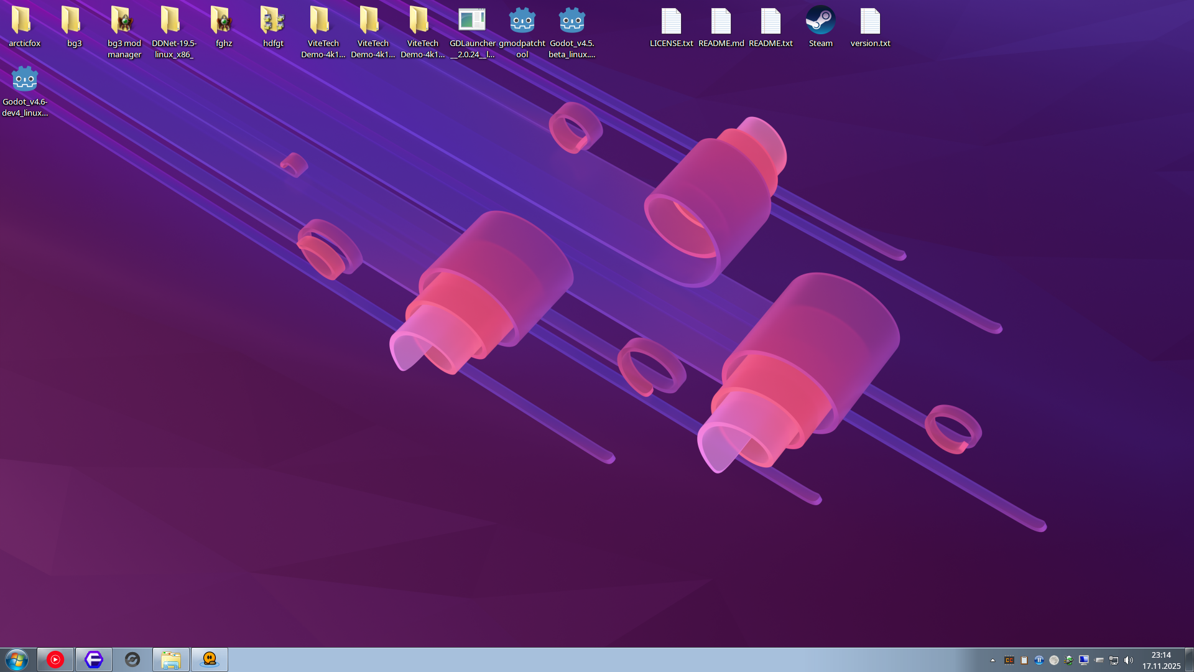
Task: Select the Steam desktop shortcut
Action: pos(820,27)
